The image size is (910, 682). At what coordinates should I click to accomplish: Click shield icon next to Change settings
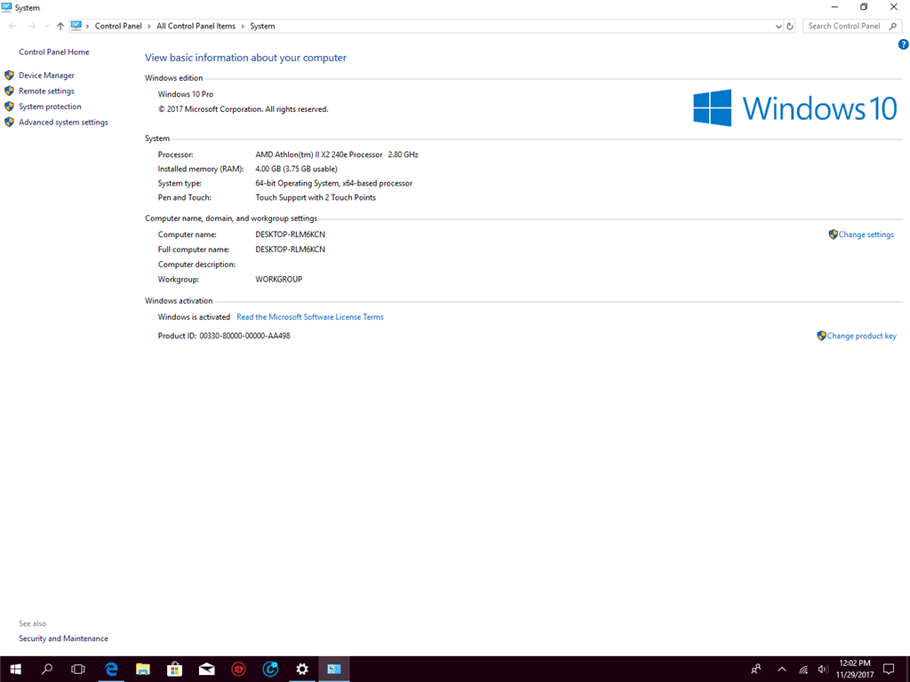click(833, 234)
